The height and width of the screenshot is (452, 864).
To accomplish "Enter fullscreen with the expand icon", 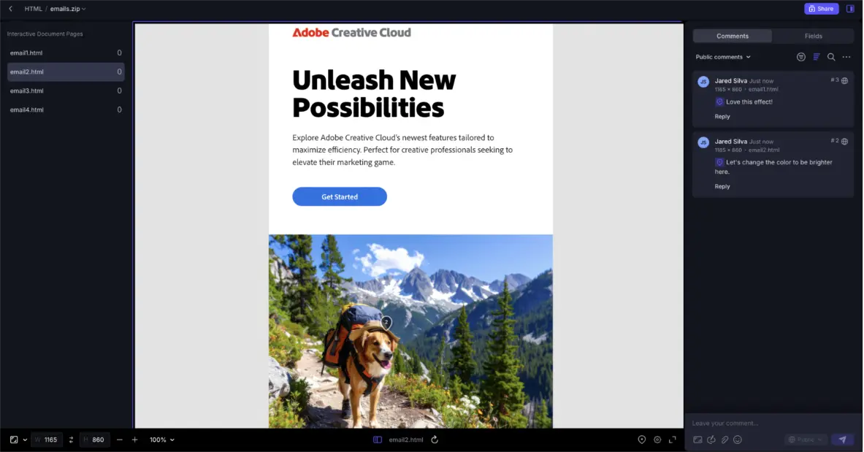I will pos(673,440).
